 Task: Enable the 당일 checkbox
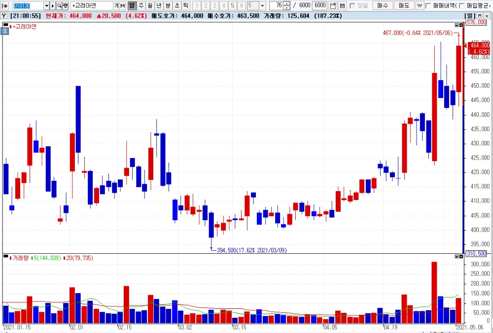[x=352, y=5]
